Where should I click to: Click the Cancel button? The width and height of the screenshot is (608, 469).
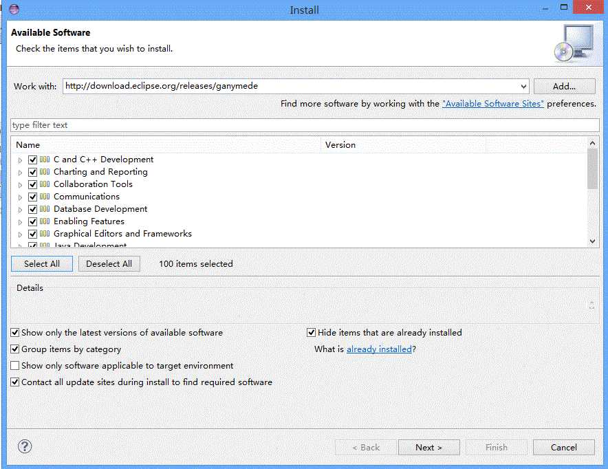click(564, 447)
